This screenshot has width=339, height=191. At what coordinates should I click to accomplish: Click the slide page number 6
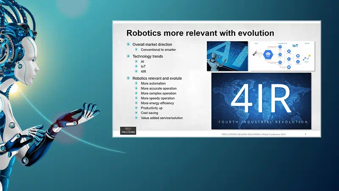pos(306,134)
